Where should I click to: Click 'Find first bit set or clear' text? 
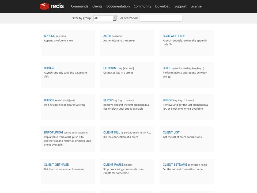(65, 105)
